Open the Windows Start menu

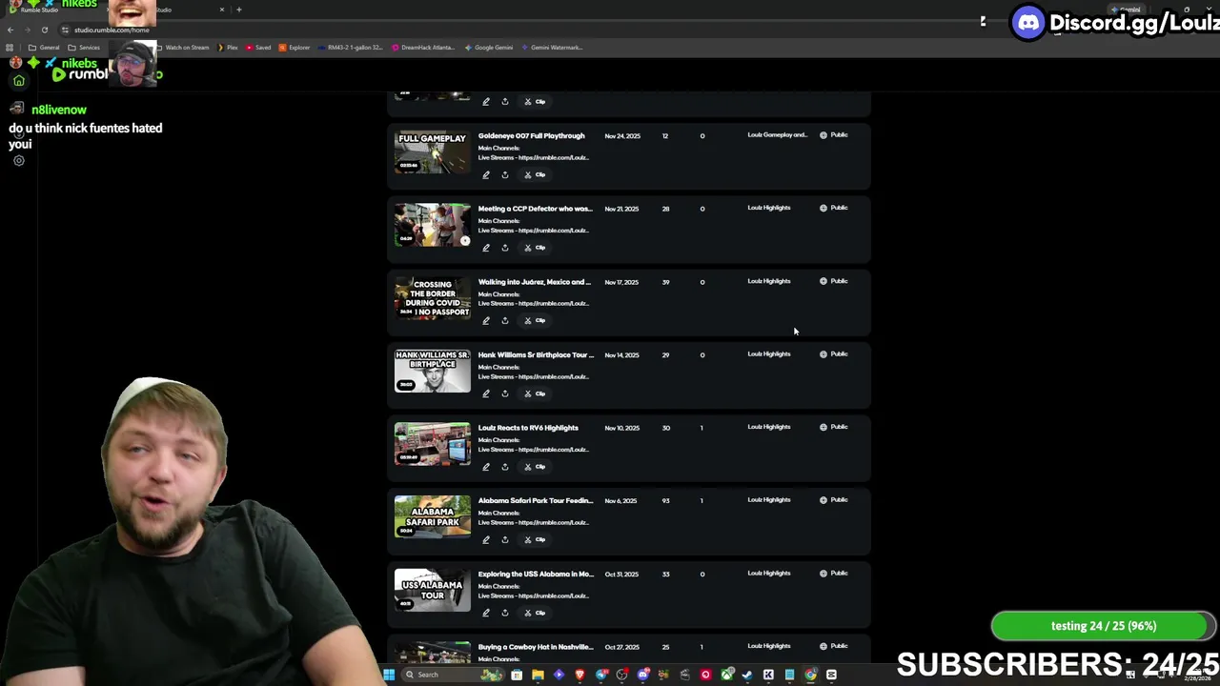pos(389,675)
